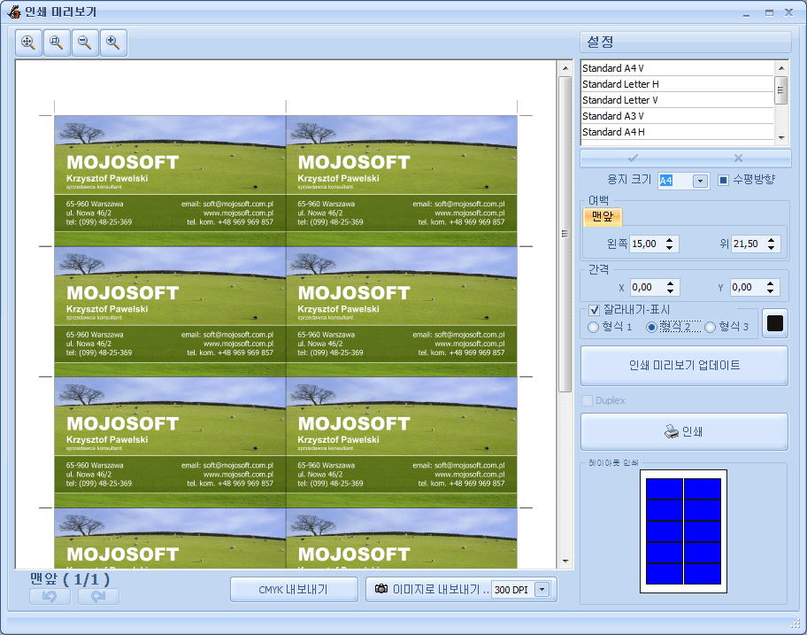Click the 왼쪽 margin input field
807x635 pixels.
pyautogui.click(x=647, y=244)
